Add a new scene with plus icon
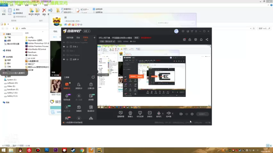The image size is (273, 153). click(x=95, y=37)
